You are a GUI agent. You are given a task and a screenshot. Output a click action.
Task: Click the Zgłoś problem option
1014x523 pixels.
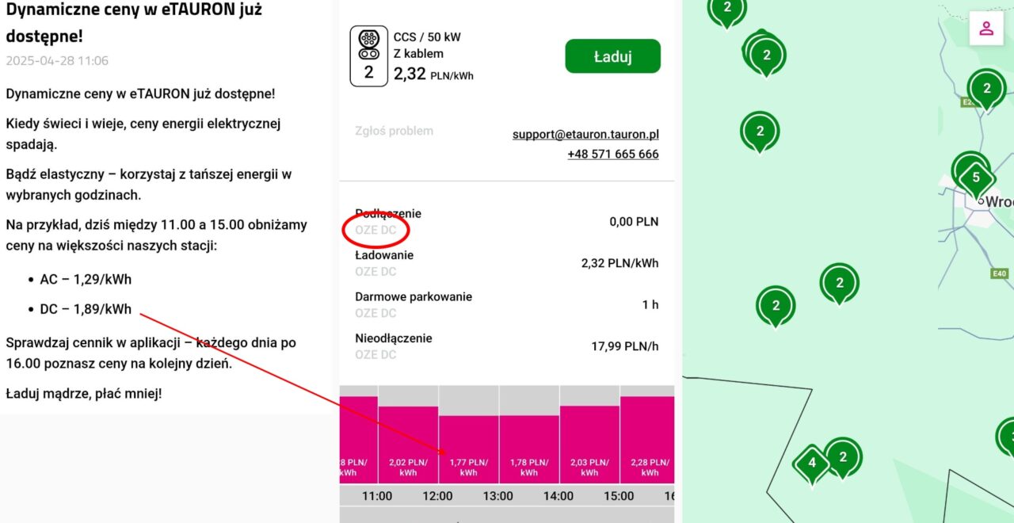(394, 131)
